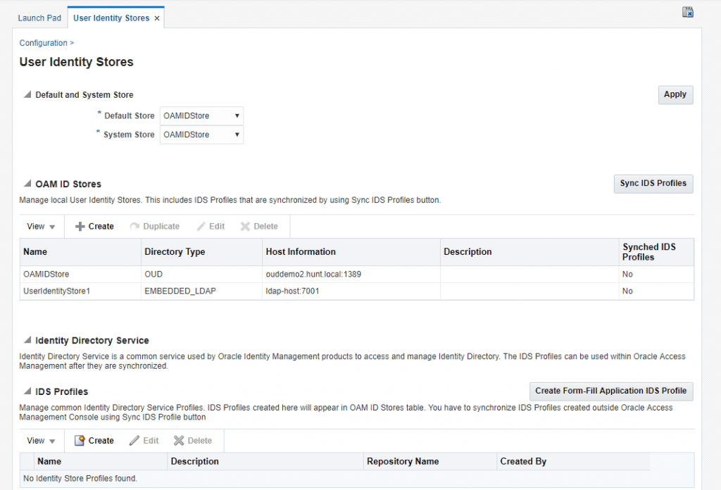Switch to the Launch Pad tab
The width and height of the screenshot is (721, 490).
click(x=39, y=18)
